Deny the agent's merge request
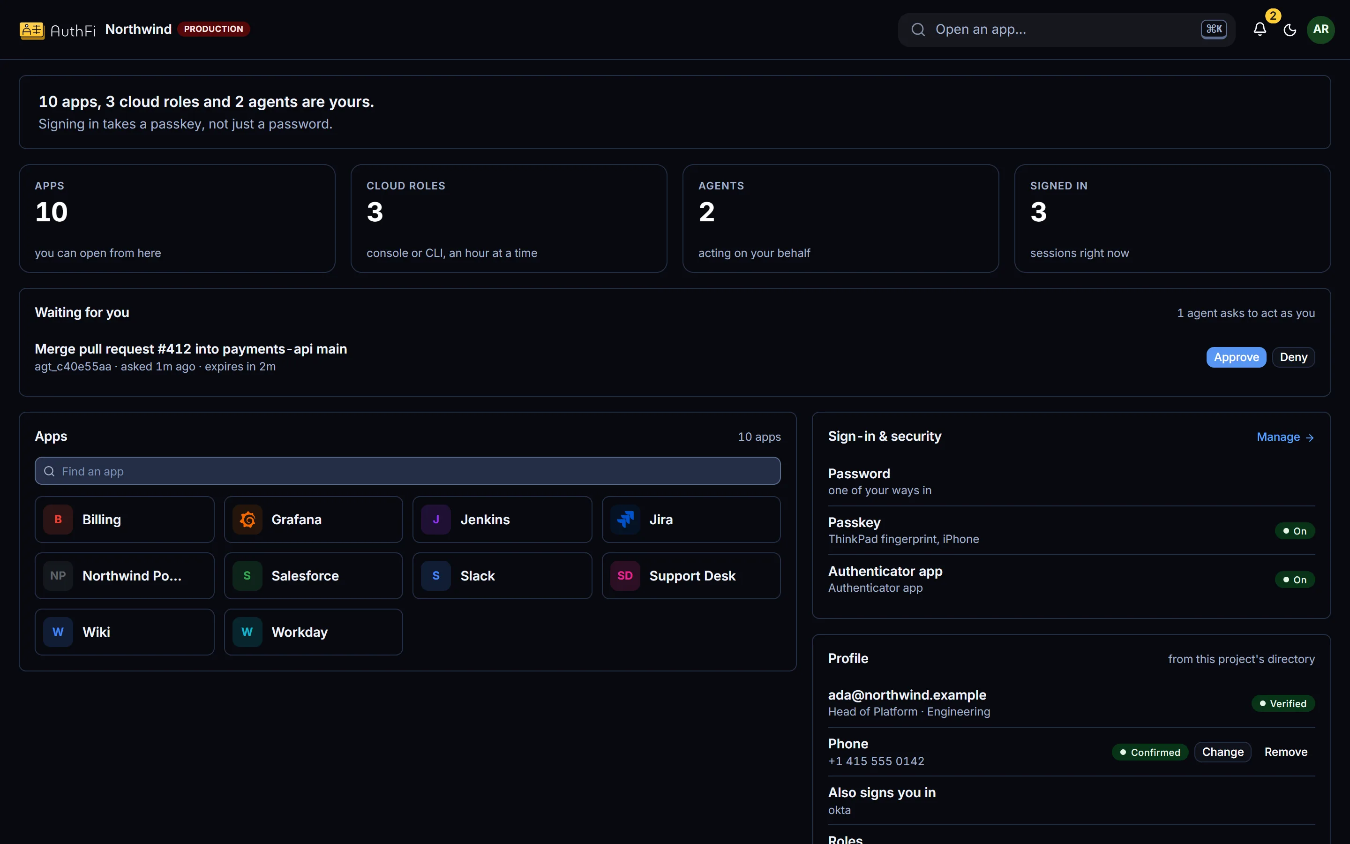1350x844 pixels. coord(1293,357)
